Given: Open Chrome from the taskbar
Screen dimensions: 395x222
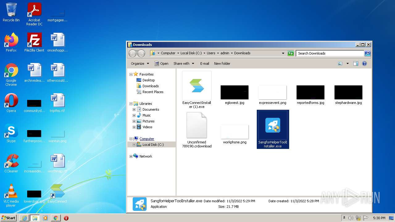Looking at the screenshot, I should point(56,218).
